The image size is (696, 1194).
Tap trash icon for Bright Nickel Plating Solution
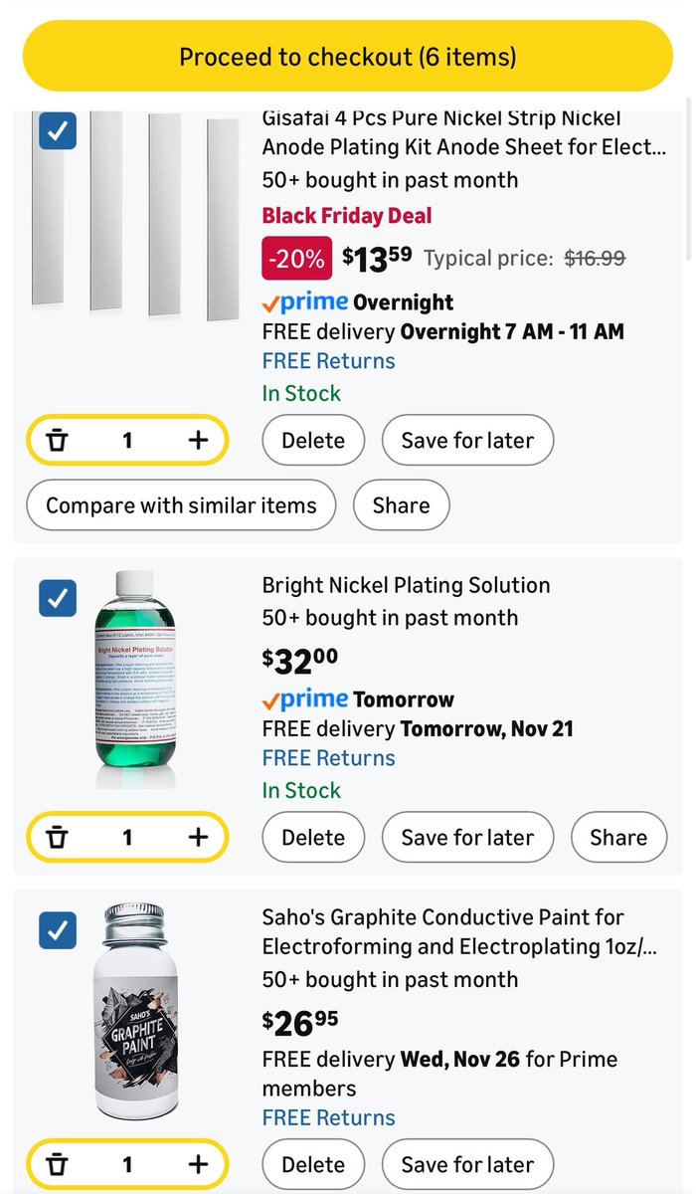pos(57,838)
